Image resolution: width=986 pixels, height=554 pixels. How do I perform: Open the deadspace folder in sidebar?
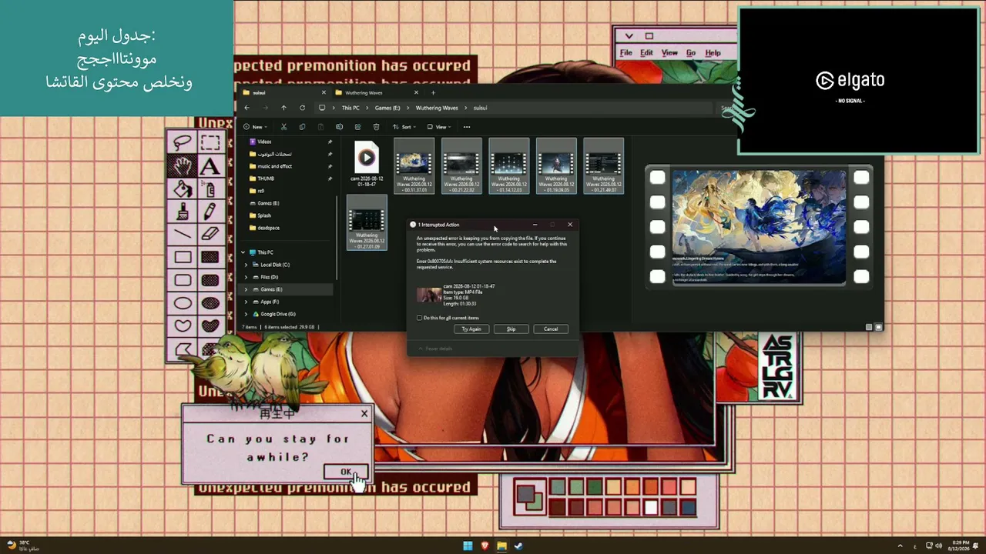pyautogui.click(x=264, y=228)
